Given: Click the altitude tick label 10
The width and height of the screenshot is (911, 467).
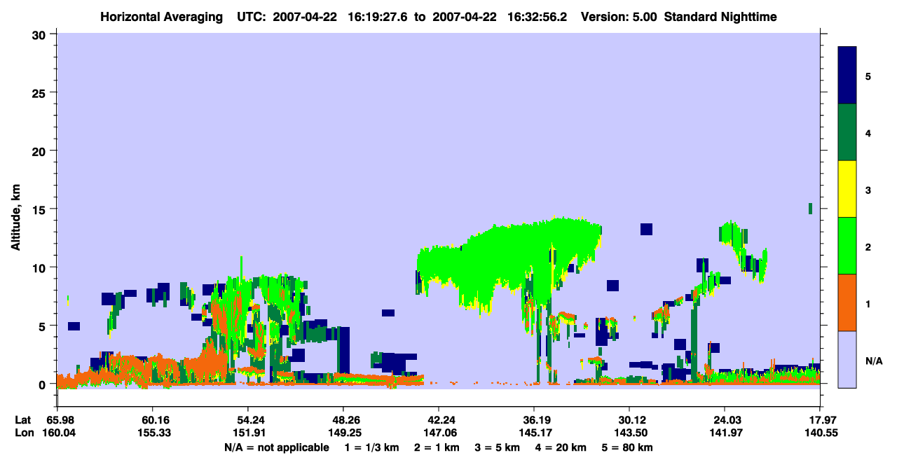Looking at the screenshot, I should tap(40, 267).
